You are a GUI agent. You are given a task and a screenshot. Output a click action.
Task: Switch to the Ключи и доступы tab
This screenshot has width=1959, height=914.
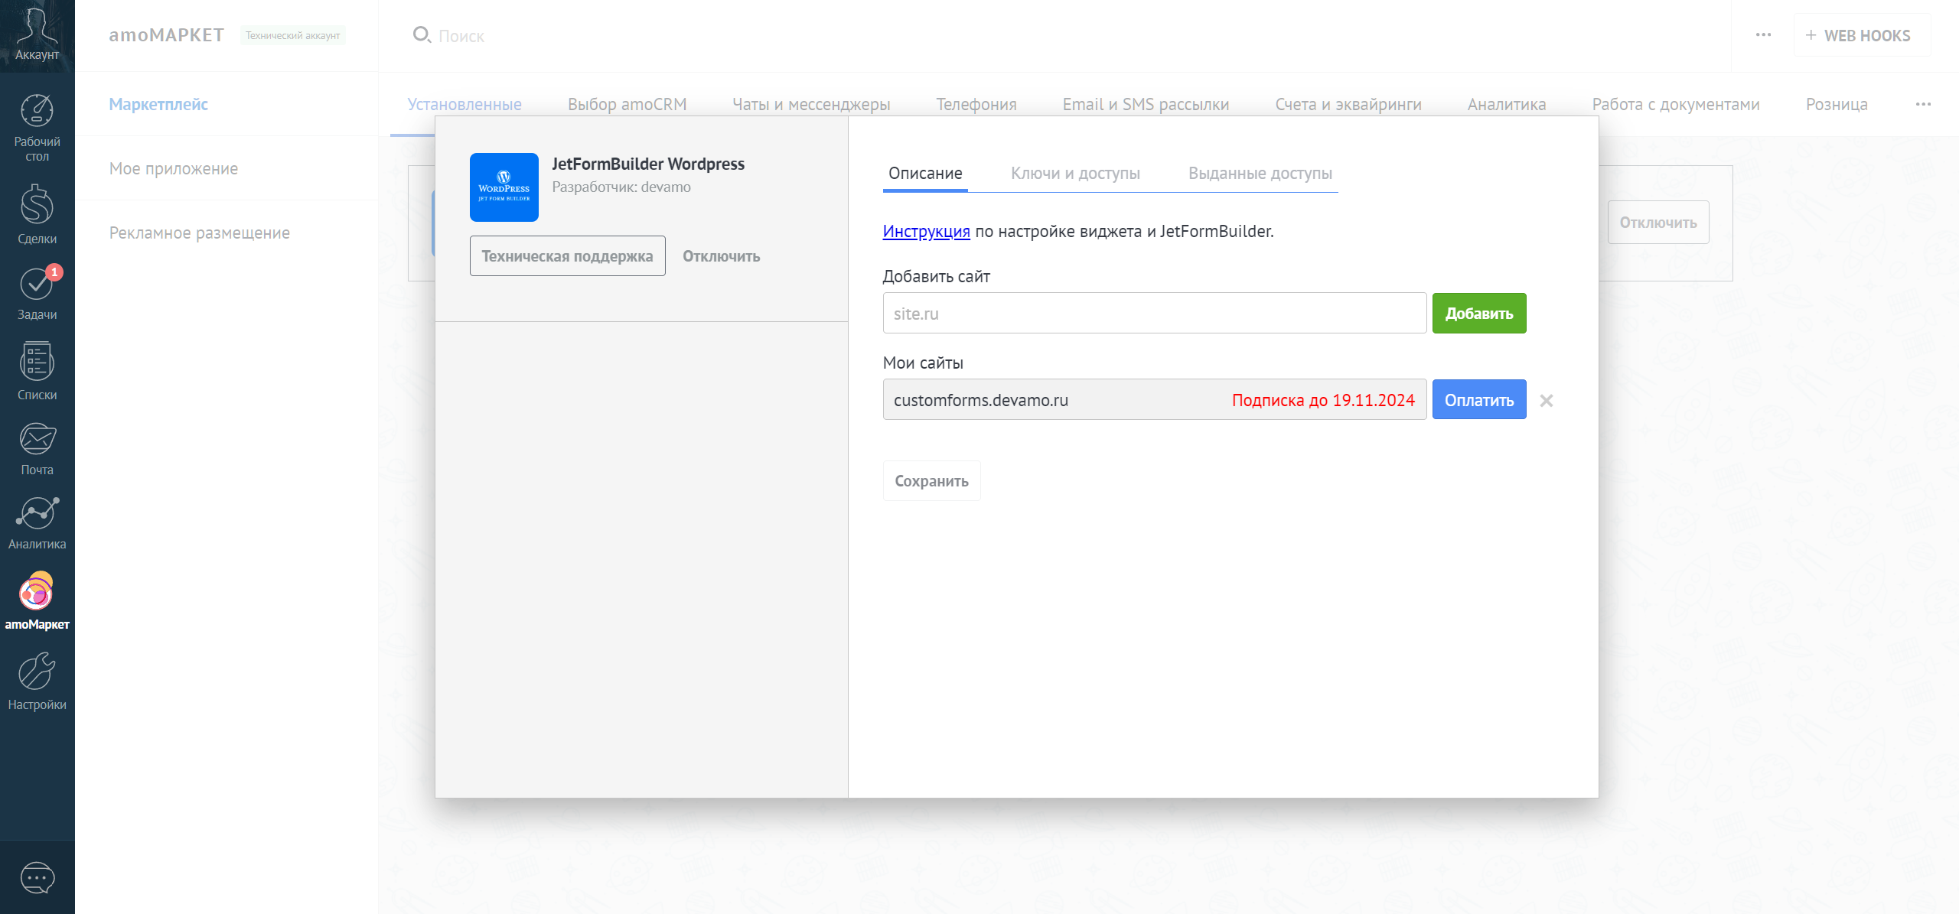click(x=1077, y=173)
